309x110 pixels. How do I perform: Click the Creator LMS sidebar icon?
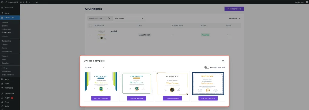pos(2,17)
